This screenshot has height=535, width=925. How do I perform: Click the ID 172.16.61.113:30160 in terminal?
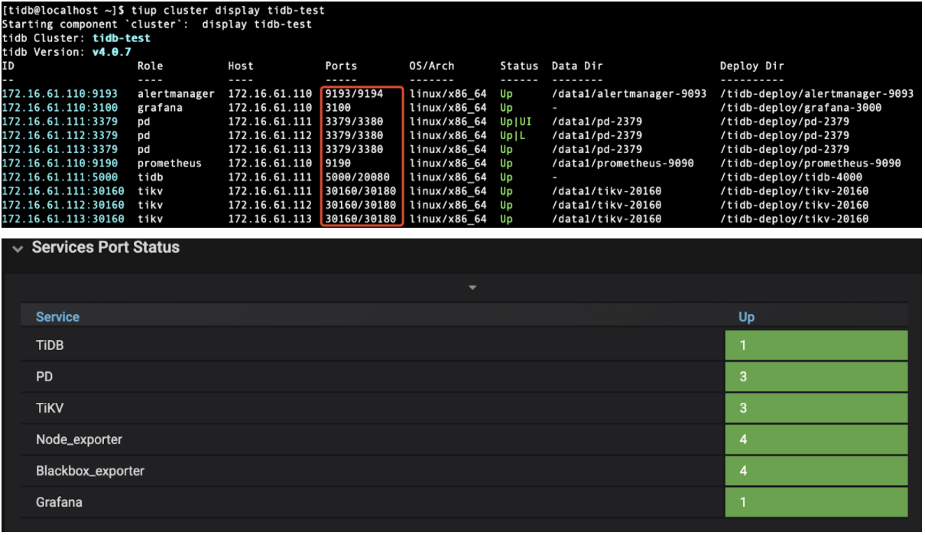click(63, 219)
